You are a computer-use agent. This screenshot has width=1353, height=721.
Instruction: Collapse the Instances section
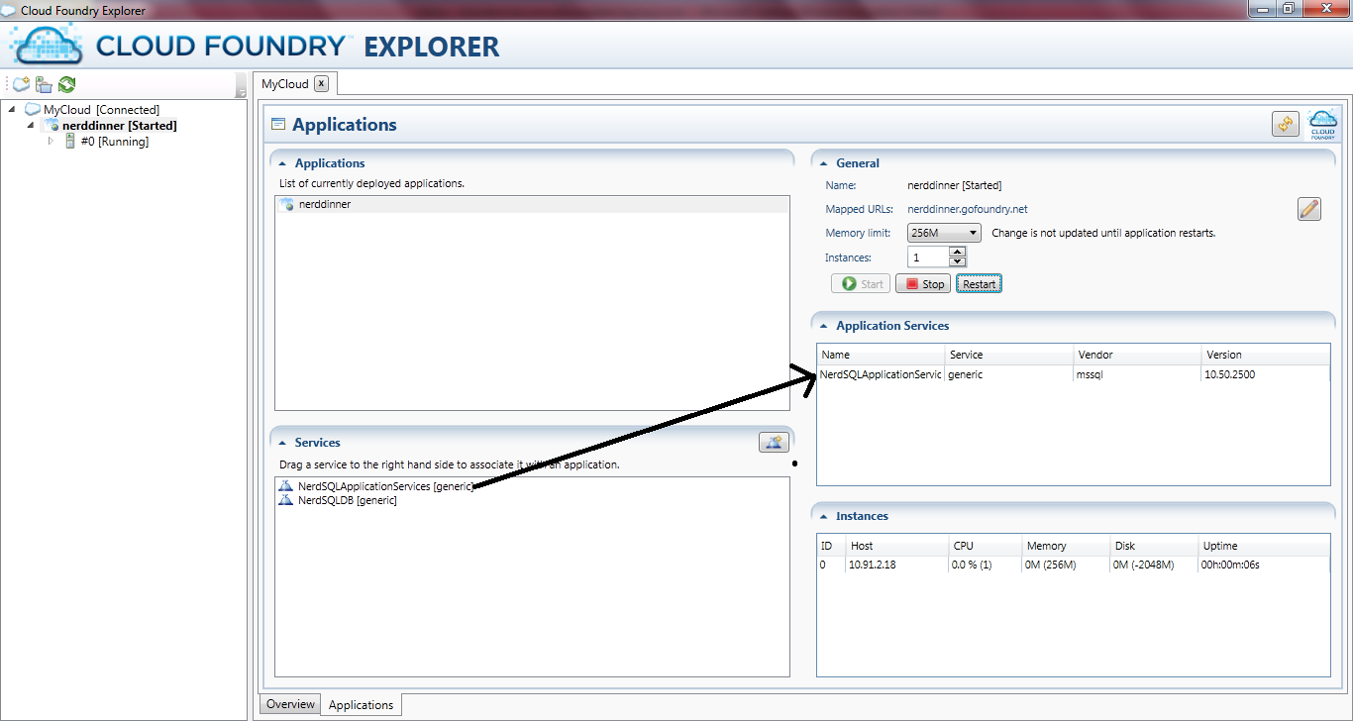coord(824,516)
